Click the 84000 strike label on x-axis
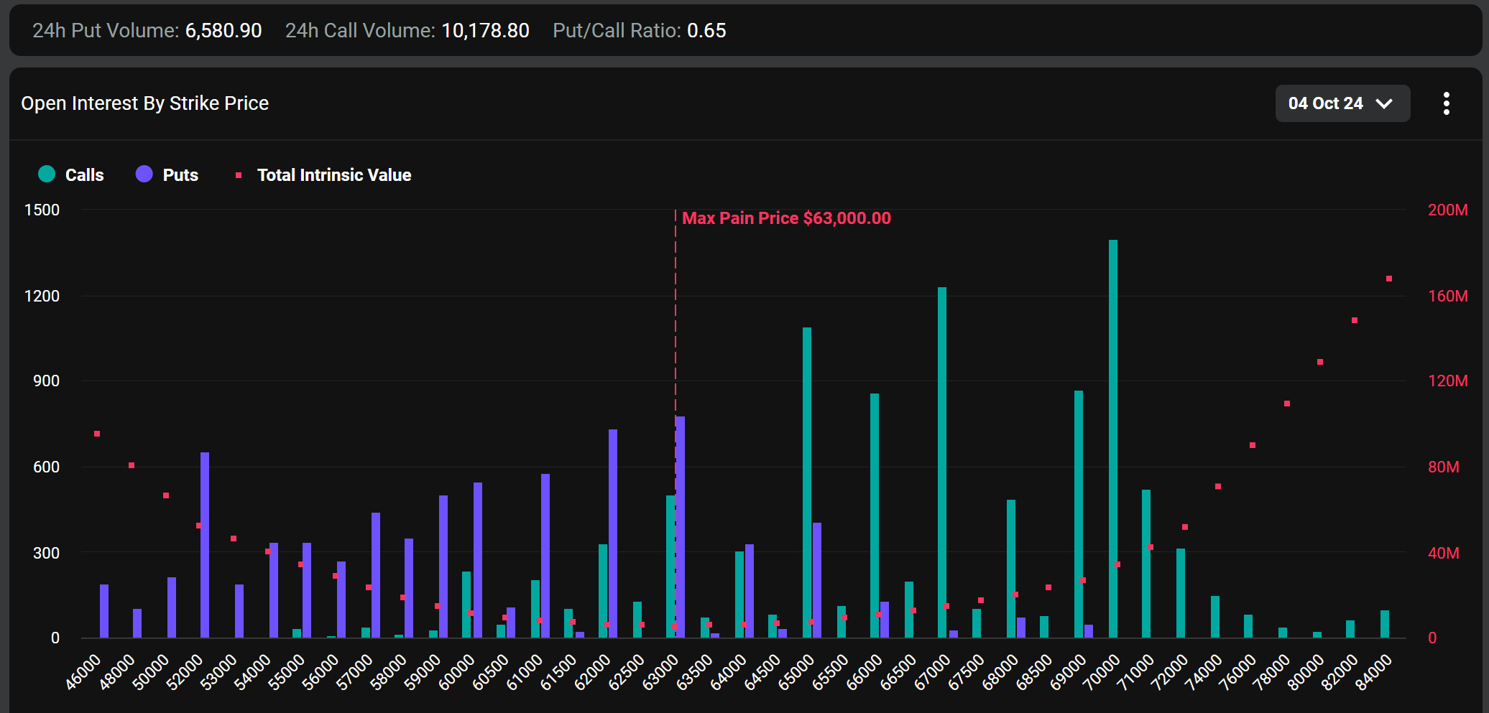Screen dimensions: 1489x713 [x=1373, y=673]
